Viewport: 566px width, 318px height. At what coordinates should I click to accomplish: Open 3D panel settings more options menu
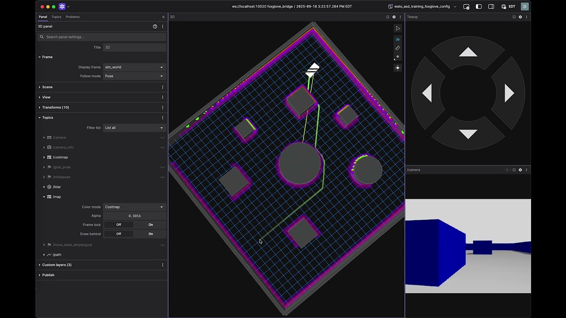pyautogui.click(x=163, y=26)
